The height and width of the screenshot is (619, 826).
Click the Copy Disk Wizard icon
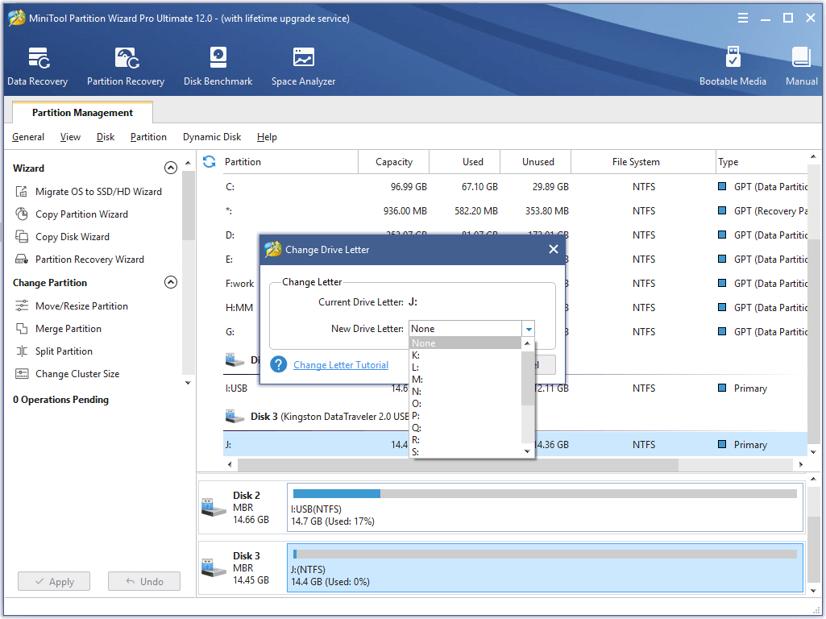click(x=22, y=237)
